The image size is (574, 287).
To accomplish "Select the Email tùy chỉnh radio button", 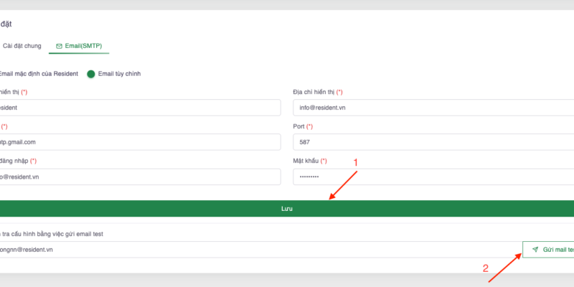I will click(91, 73).
